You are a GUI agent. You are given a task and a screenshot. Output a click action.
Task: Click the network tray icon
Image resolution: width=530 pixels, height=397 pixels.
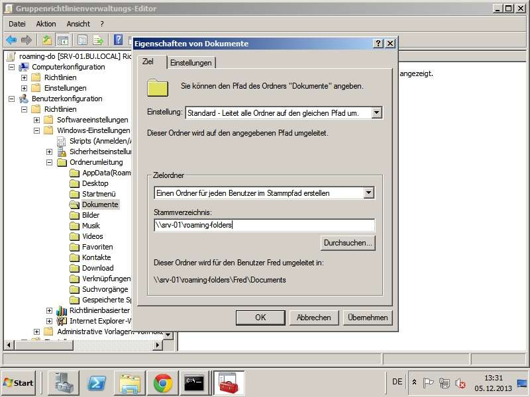pyautogui.click(x=444, y=383)
